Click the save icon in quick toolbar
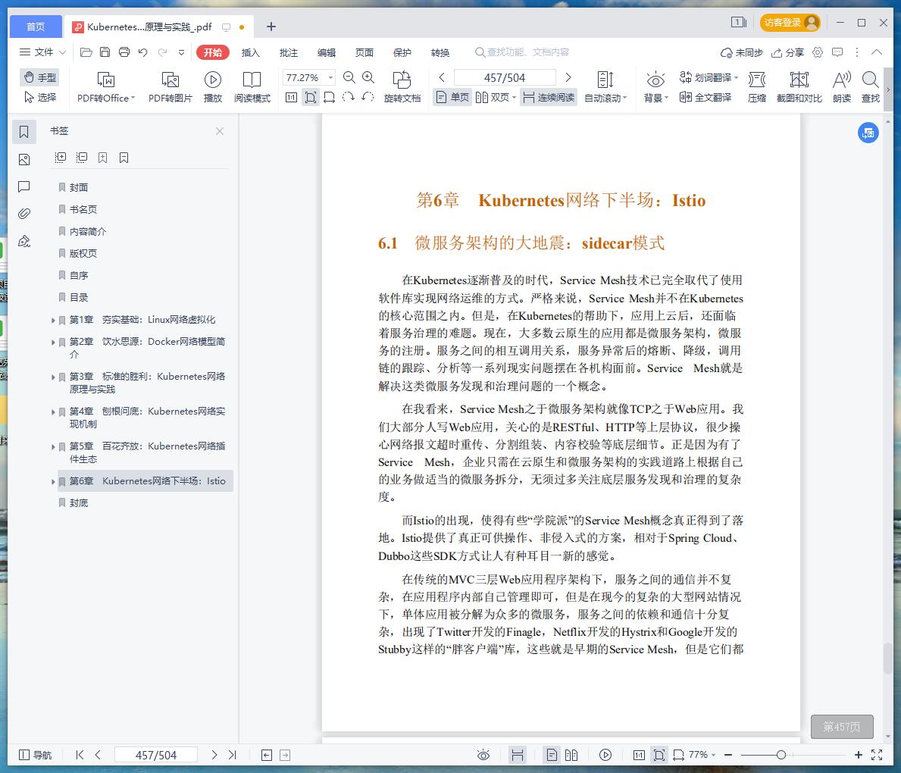Image resolution: width=901 pixels, height=773 pixels. click(x=105, y=52)
